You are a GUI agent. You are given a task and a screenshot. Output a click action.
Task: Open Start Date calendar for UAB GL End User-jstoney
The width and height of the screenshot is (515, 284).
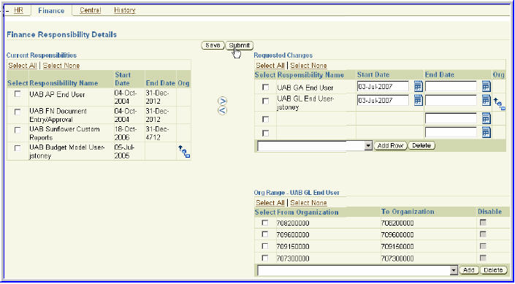tap(418, 100)
